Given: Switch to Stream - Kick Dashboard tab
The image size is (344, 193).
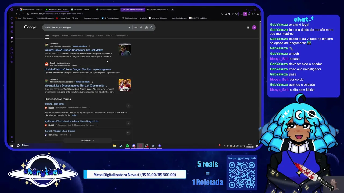Looking at the screenshot, I should click(x=57, y=10).
